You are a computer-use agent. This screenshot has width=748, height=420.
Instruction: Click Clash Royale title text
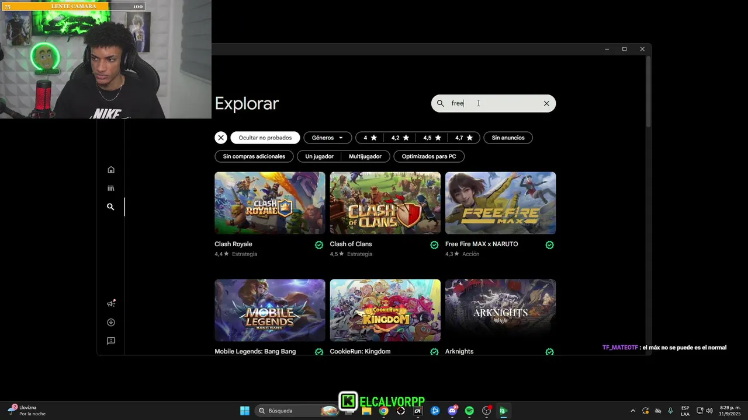point(233,244)
